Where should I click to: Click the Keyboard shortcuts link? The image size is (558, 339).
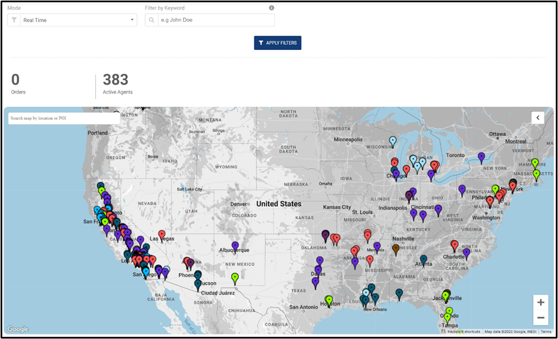click(464, 332)
